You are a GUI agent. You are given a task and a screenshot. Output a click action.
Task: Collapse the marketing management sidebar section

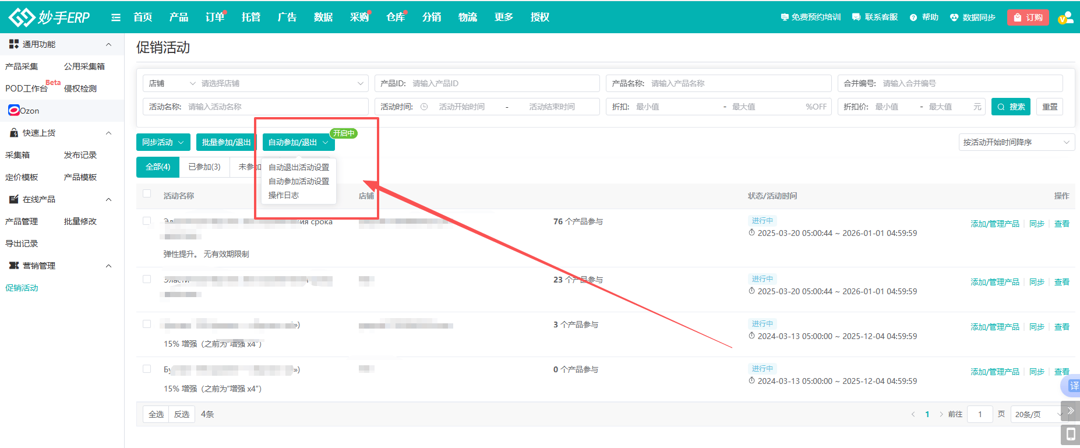tap(108, 266)
